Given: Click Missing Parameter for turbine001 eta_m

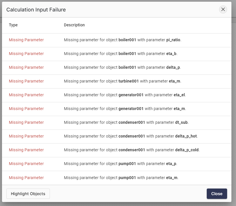Looking at the screenshot, I should coord(26,81).
